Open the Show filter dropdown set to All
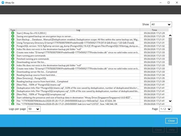Screen dimensions: 181x136 point(161,24)
